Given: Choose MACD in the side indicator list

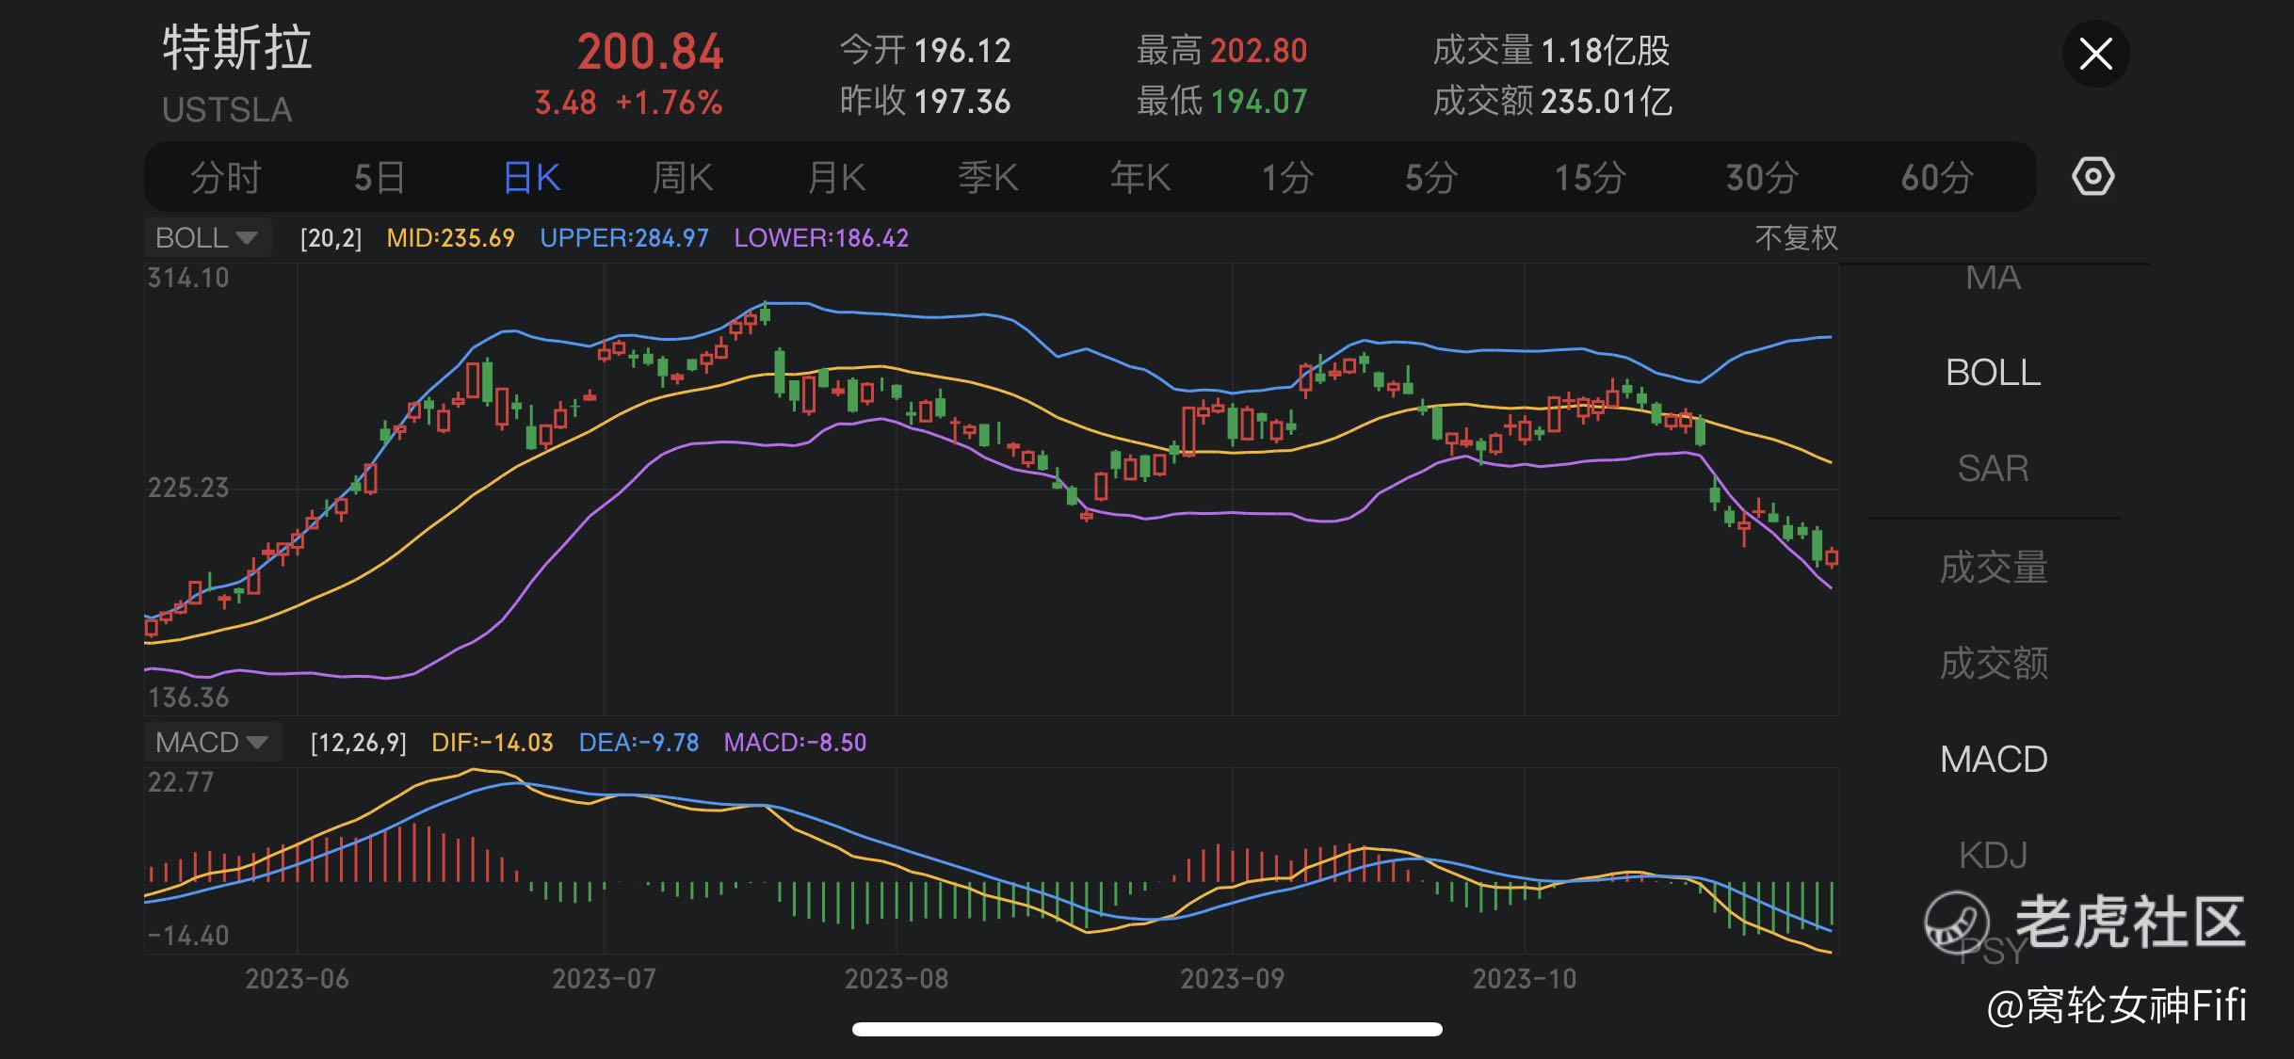Looking at the screenshot, I should point(1994,759).
